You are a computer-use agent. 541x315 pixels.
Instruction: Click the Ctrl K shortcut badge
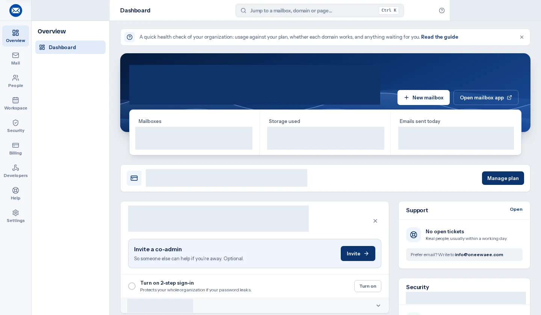pyautogui.click(x=389, y=10)
